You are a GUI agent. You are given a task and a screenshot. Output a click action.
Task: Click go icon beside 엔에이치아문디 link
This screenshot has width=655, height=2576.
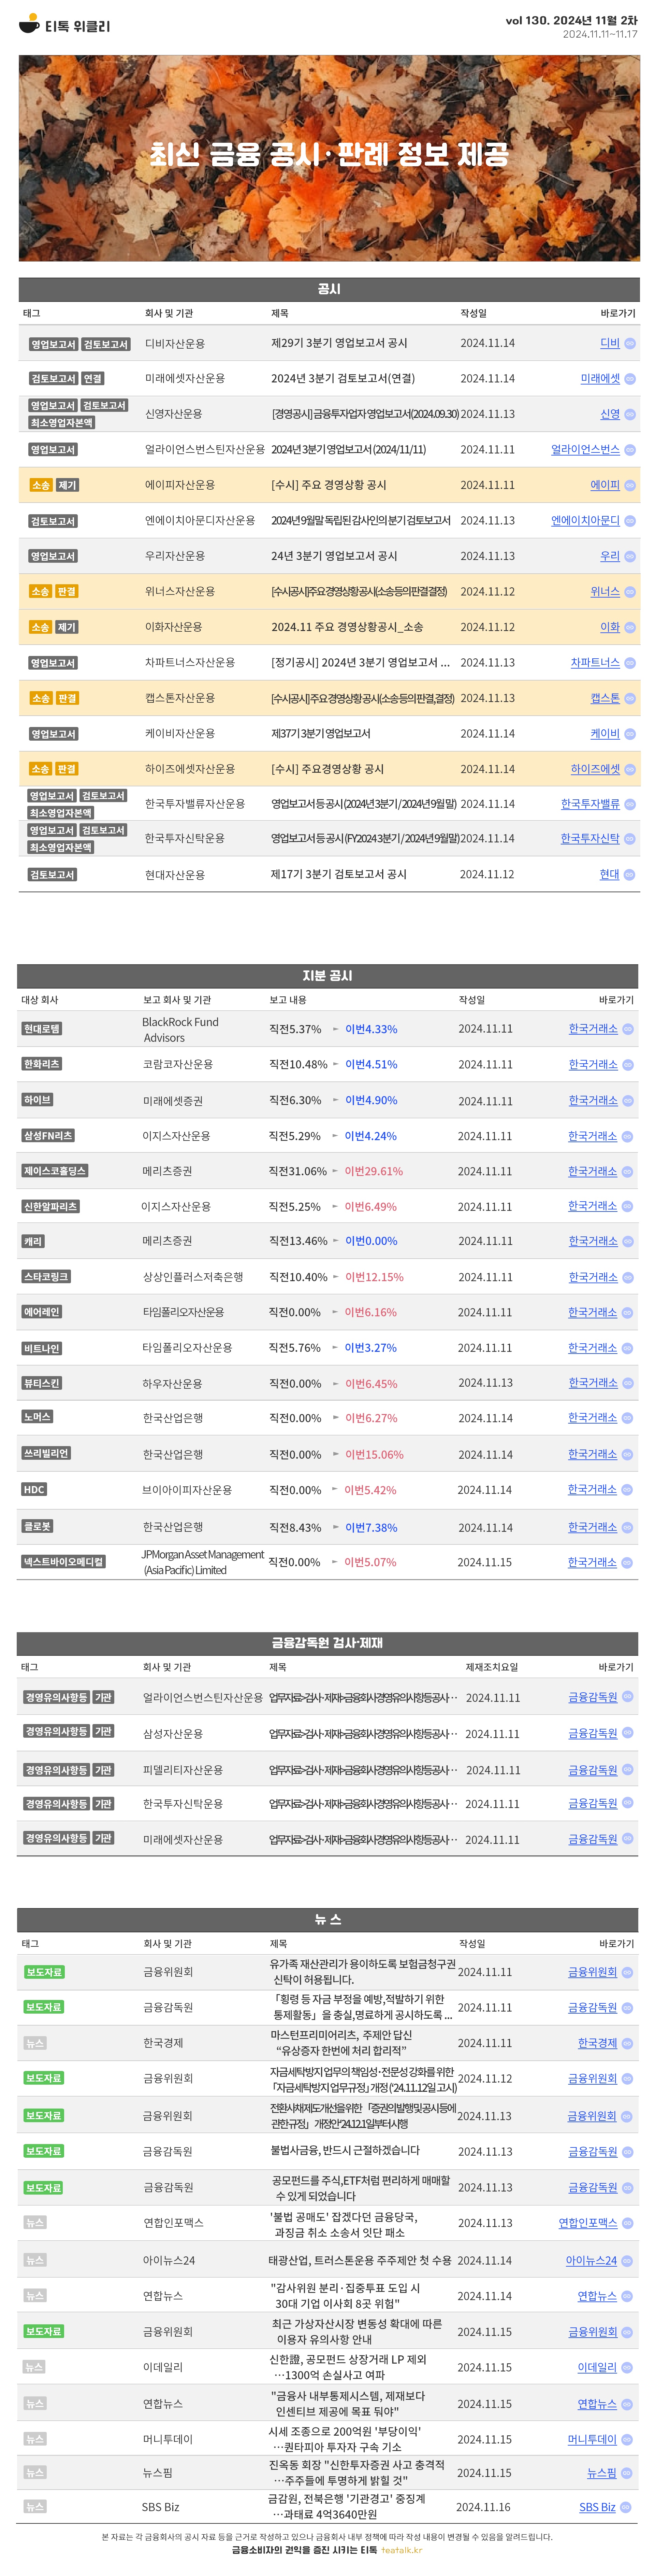[630, 521]
